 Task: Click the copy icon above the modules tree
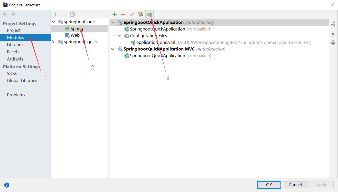click(72, 14)
